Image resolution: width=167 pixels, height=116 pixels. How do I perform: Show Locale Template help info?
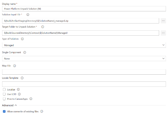(22, 78)
